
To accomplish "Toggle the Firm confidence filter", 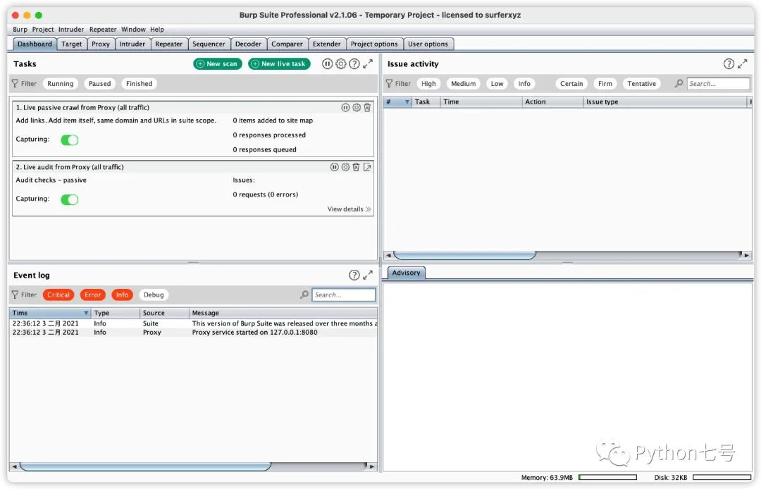I will (605, 83).
